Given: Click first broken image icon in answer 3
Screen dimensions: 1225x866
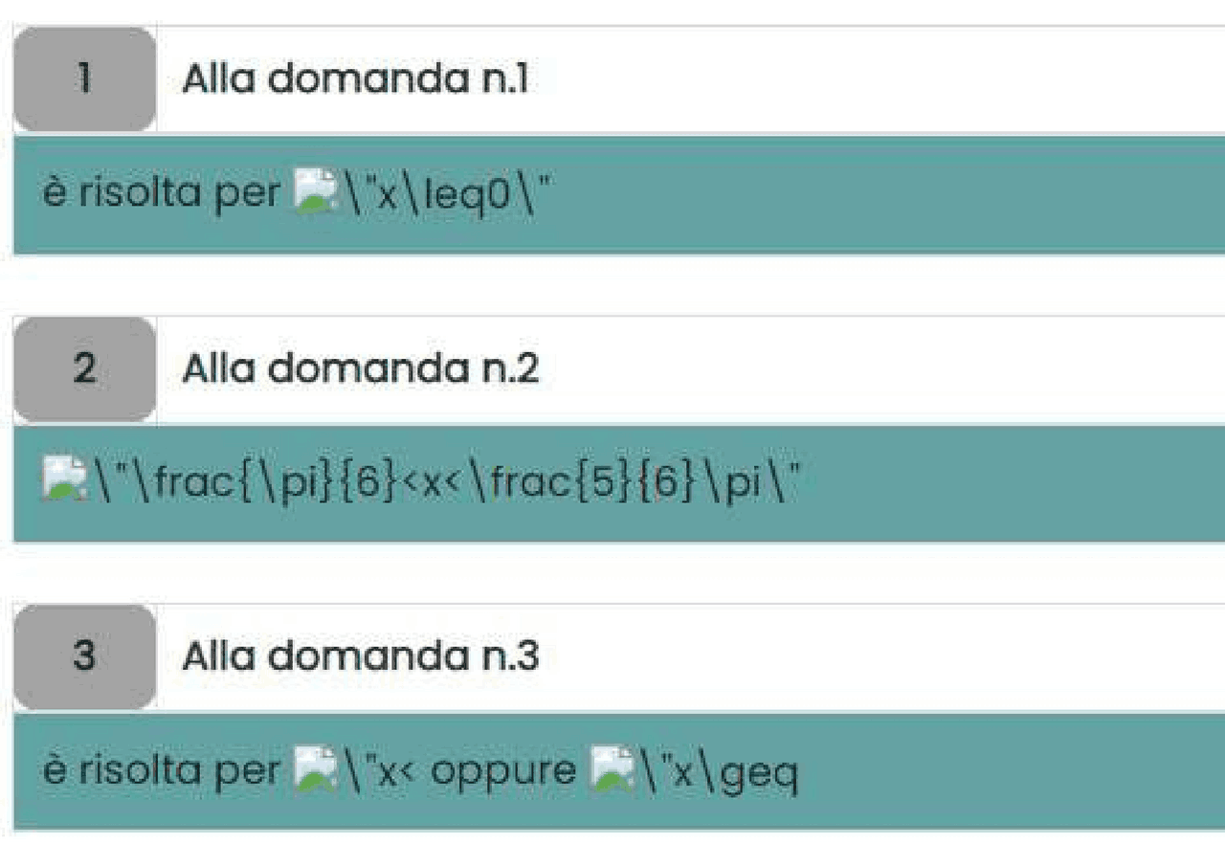Looking at the screenshot, I should [x=317, y=769].
